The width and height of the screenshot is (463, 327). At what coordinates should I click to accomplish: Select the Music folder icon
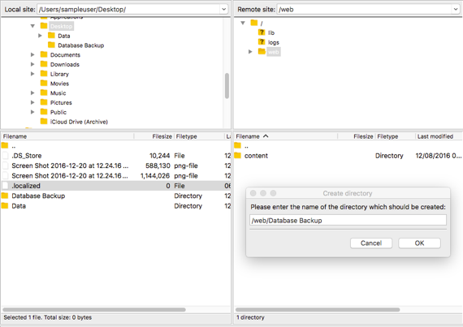click(44, 93)
